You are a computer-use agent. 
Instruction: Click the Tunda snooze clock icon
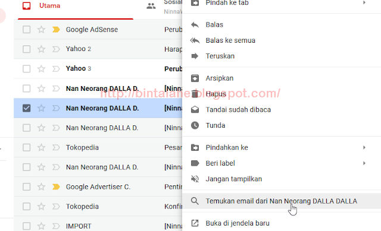coord(195,125)
